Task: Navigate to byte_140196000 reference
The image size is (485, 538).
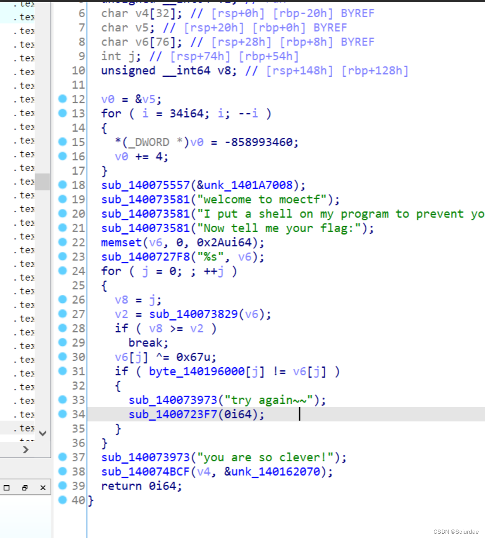Action: [196, 371]
